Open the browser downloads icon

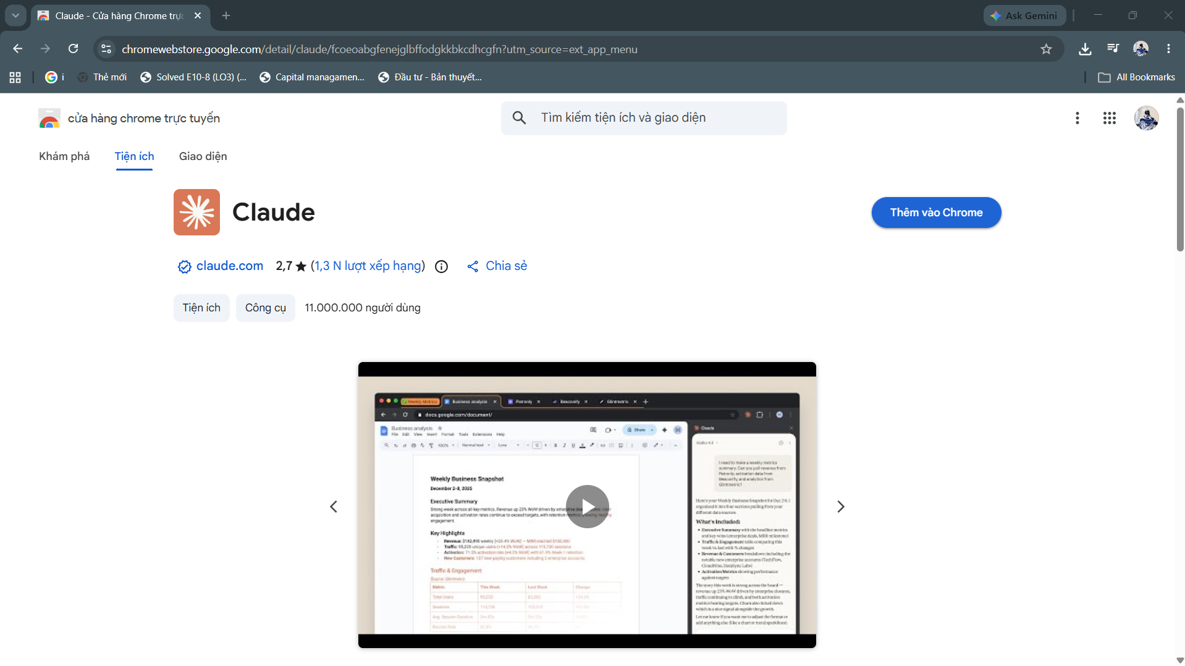[x=1085, y=49]
